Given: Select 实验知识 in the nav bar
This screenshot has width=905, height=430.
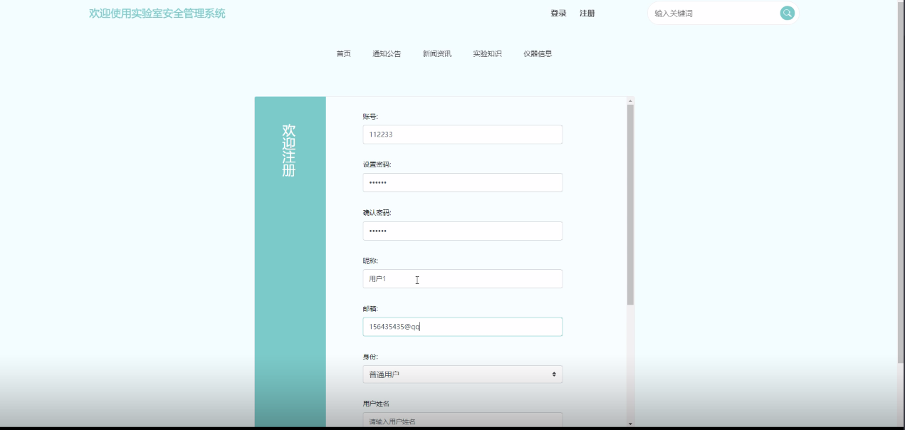Looking at the screenshot, I should 487,53.
